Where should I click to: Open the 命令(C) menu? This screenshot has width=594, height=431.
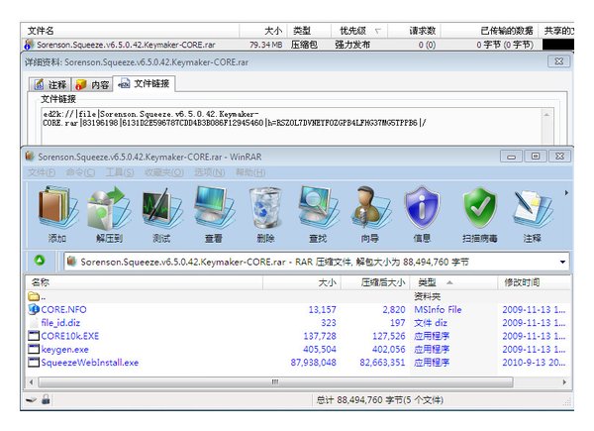point(80,172)
